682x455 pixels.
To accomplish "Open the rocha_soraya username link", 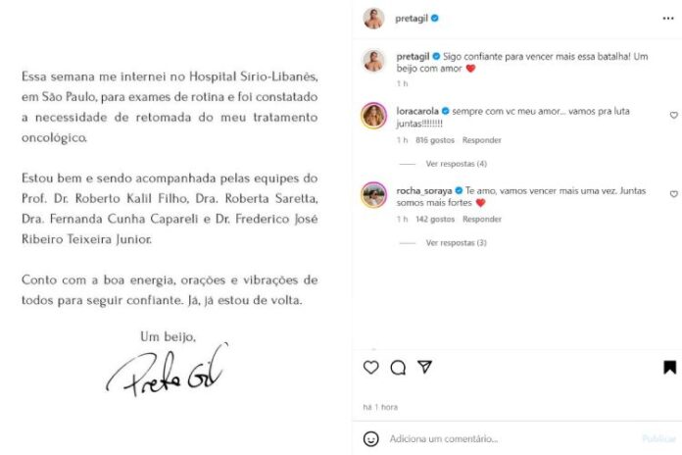I will pos(423,190).
